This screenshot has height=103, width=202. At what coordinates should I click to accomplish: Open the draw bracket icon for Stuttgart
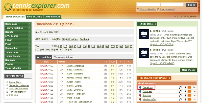click(x=180, y=95)
